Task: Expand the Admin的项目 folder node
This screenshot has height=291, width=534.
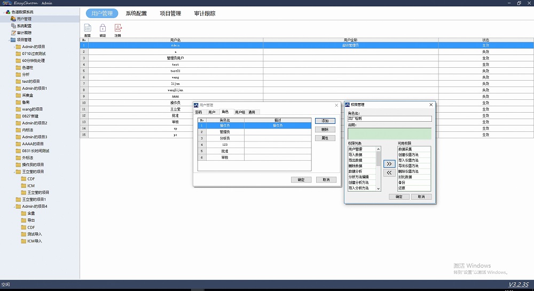Action: pyautogui.click(x=14, y=47)
